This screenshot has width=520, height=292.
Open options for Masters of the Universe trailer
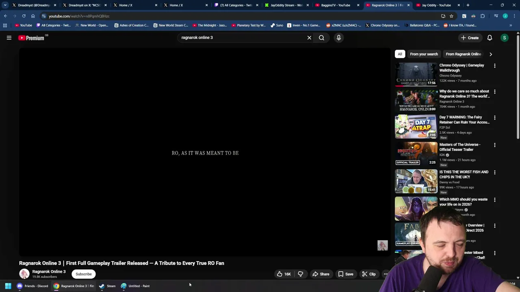[x=494, y=145]
